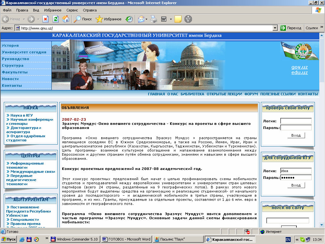Click the Forward navigation arrow icon
The image size is (325, 244).
31,19
